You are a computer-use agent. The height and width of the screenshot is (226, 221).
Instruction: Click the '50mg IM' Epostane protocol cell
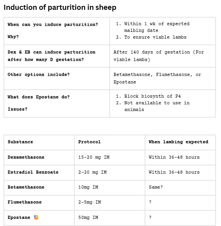click(110, 218)
